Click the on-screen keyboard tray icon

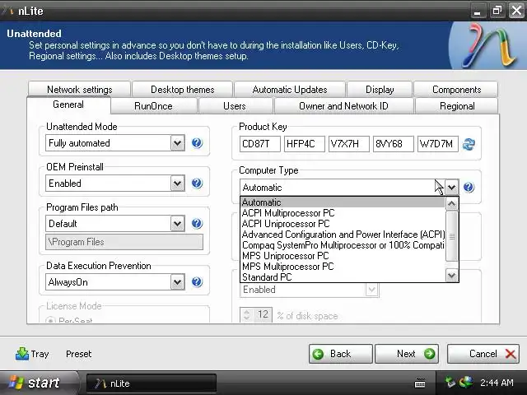click(420, 383)
